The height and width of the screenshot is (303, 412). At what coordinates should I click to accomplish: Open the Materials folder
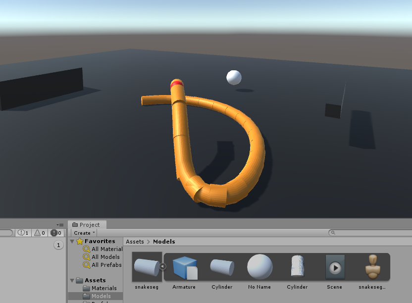coord(100,288)
